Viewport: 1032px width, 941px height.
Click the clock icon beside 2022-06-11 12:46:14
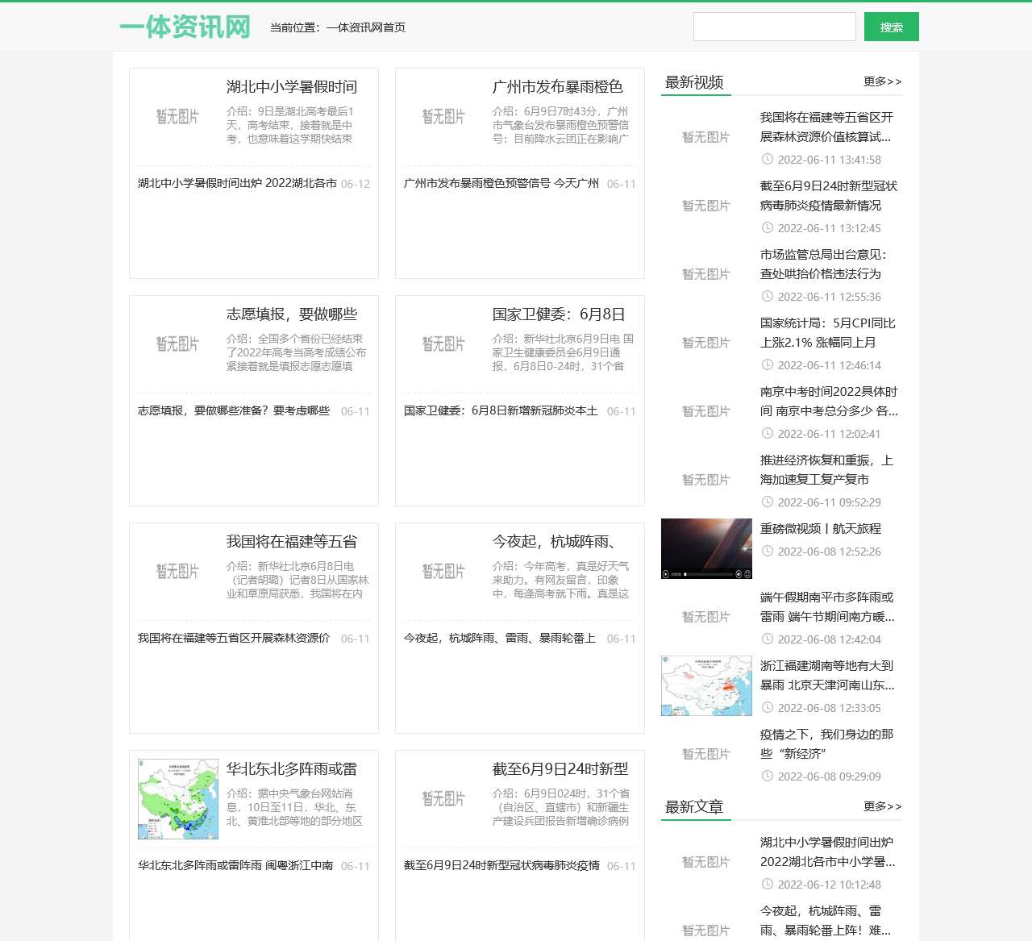tap(768, 365)
